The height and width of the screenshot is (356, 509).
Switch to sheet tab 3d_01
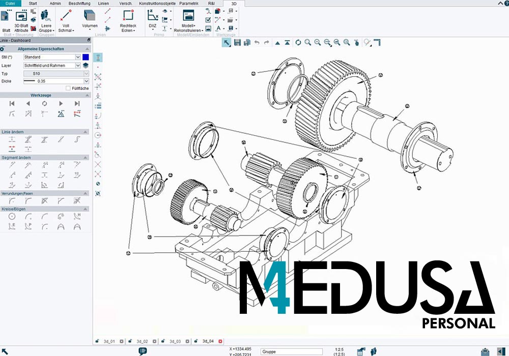109,341
